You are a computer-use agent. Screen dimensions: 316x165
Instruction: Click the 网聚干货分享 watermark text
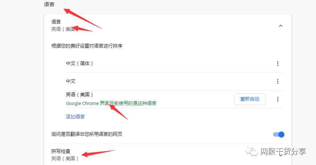click(x=283, y=152)
